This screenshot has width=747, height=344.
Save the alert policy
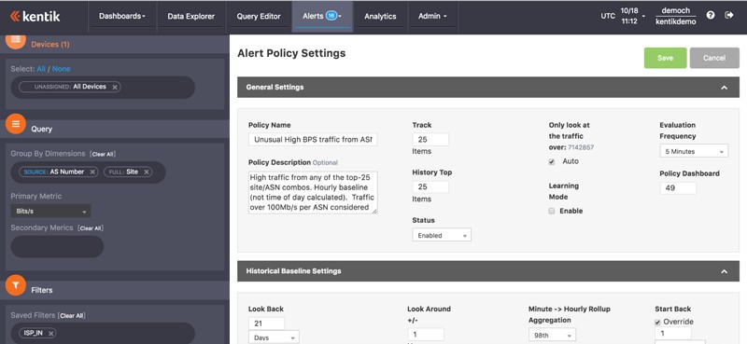(665, 58)
